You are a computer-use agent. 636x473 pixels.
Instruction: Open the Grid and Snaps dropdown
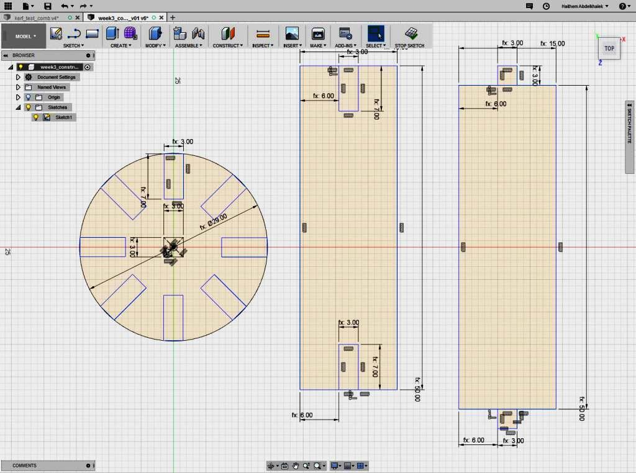[348, 466]
